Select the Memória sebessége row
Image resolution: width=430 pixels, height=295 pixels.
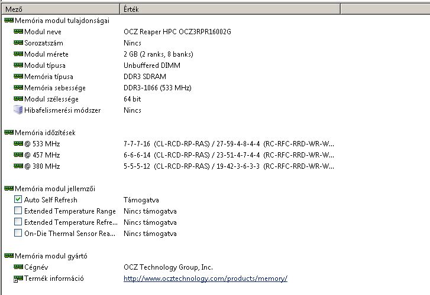pyautogui.click(x=171, y=87)
